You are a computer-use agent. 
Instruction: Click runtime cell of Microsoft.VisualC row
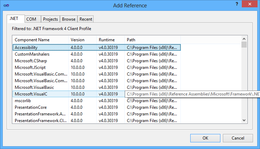tap(108, 94)
